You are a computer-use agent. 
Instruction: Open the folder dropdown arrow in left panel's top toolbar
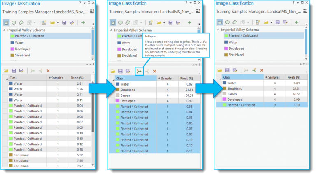pos(58,23)
